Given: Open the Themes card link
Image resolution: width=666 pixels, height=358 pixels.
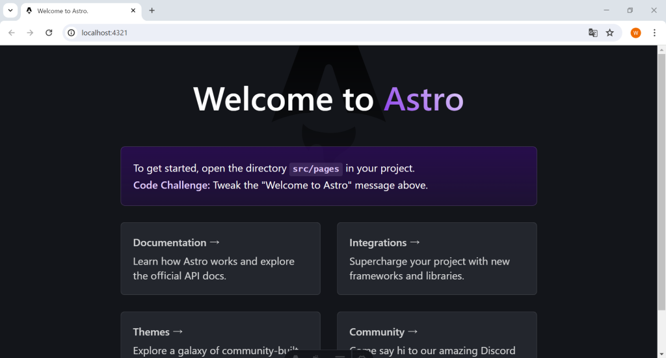Looking at the screenshot, I should coord(220,335).
